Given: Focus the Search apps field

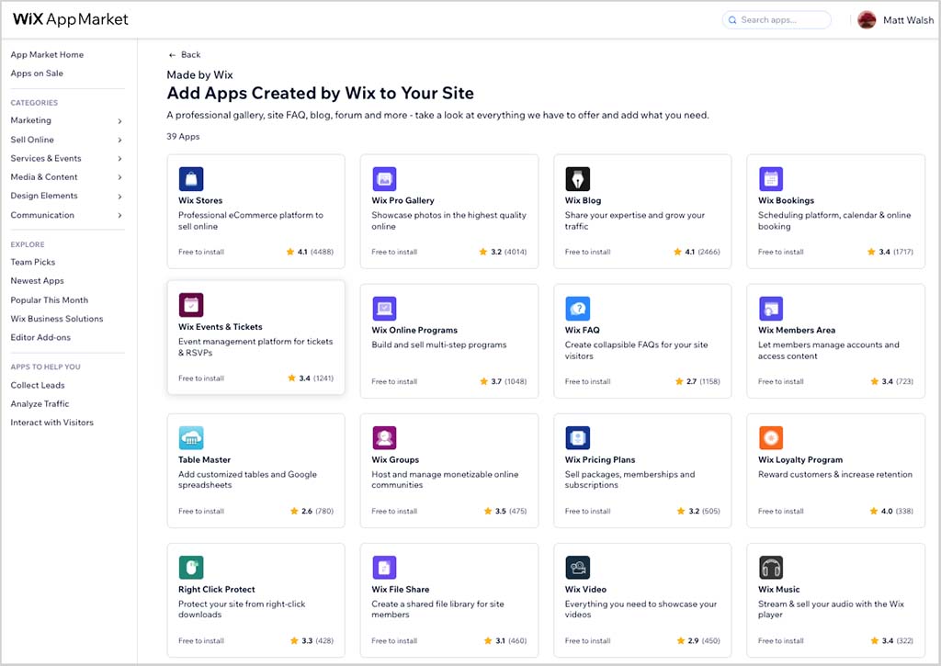Looking at the screenshot, I should pos(776,20).
